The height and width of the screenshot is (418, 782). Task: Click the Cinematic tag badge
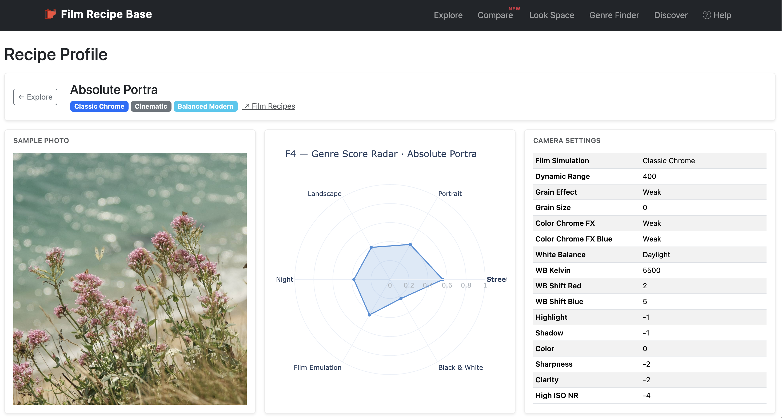(x=151, y=106)
